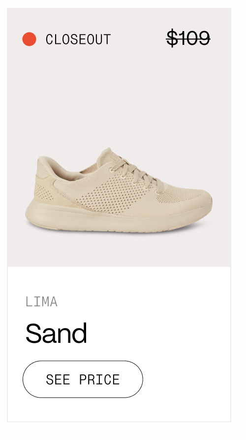Click the white card area right of Sand
Screen dimensions: 246x440
click(x=158, y=333)
